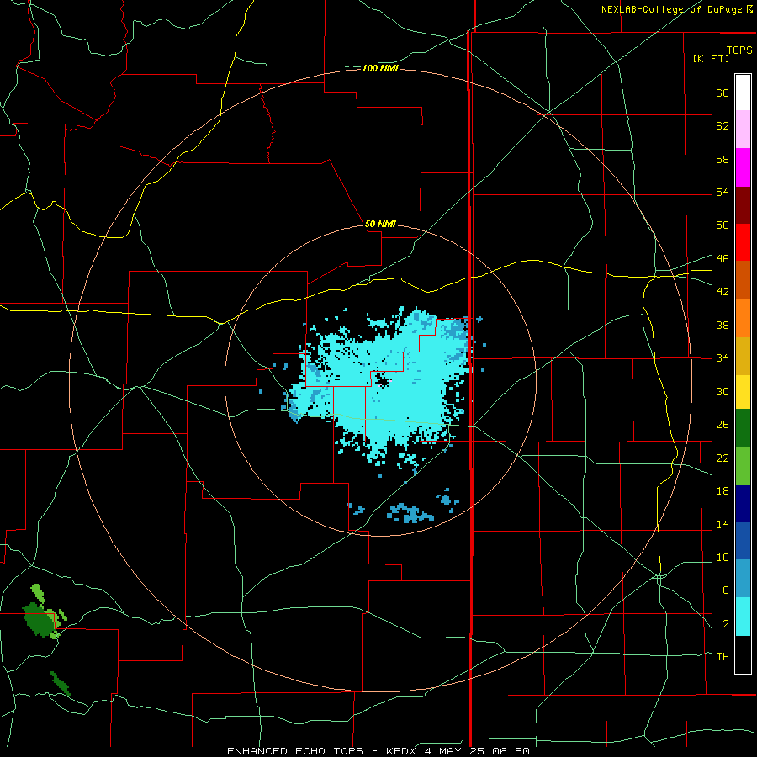Click the medium blue 18 kft swatch

743,540
